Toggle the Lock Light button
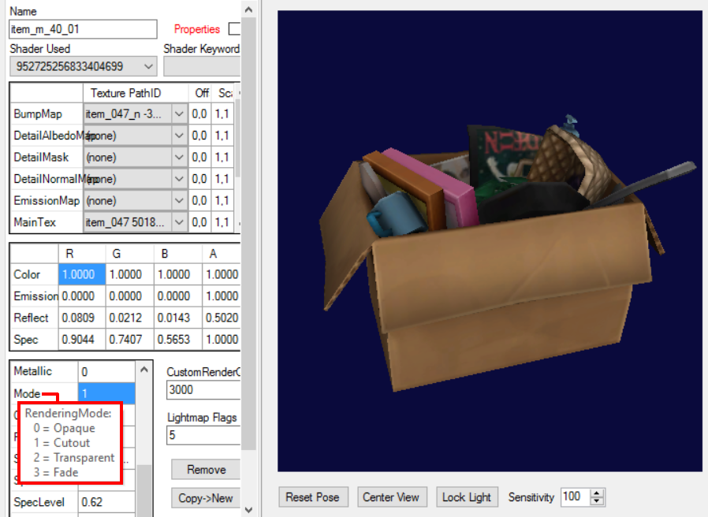This screenshot has height=517, width=708. click(467, 497)
